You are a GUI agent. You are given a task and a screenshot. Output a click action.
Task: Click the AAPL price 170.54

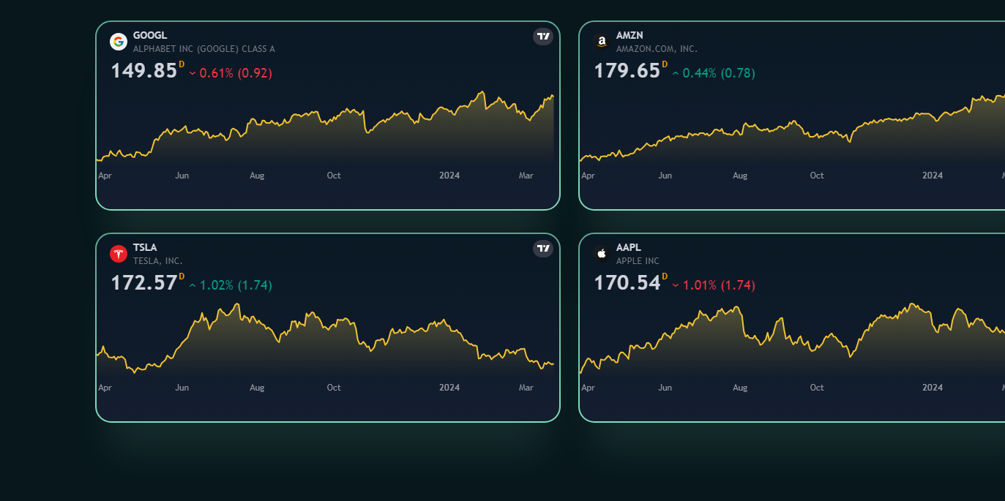(x=627, y=283)
